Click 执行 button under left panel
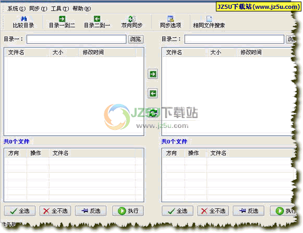303x233 pixels. [x=128, y=211]
